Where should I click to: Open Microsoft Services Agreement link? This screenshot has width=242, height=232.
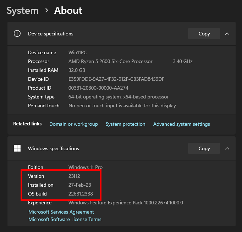[x=61, y=212]
